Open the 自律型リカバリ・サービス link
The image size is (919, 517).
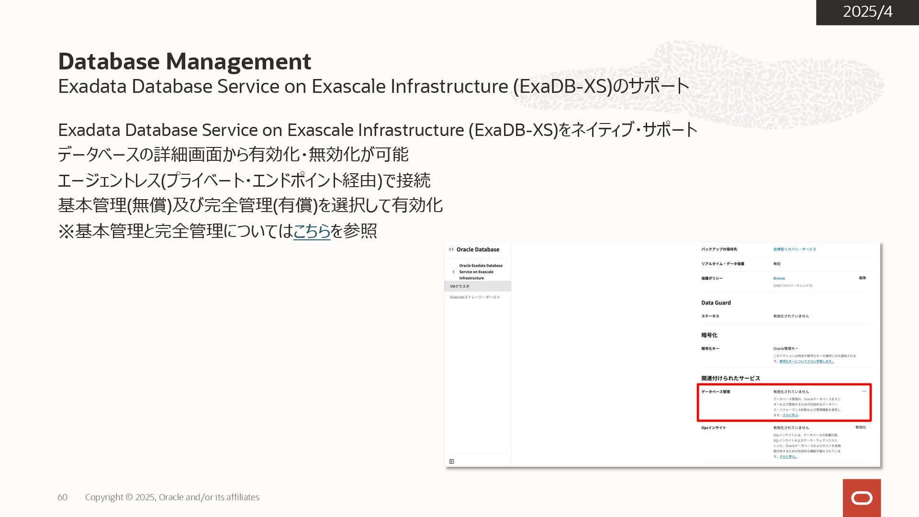795,249
